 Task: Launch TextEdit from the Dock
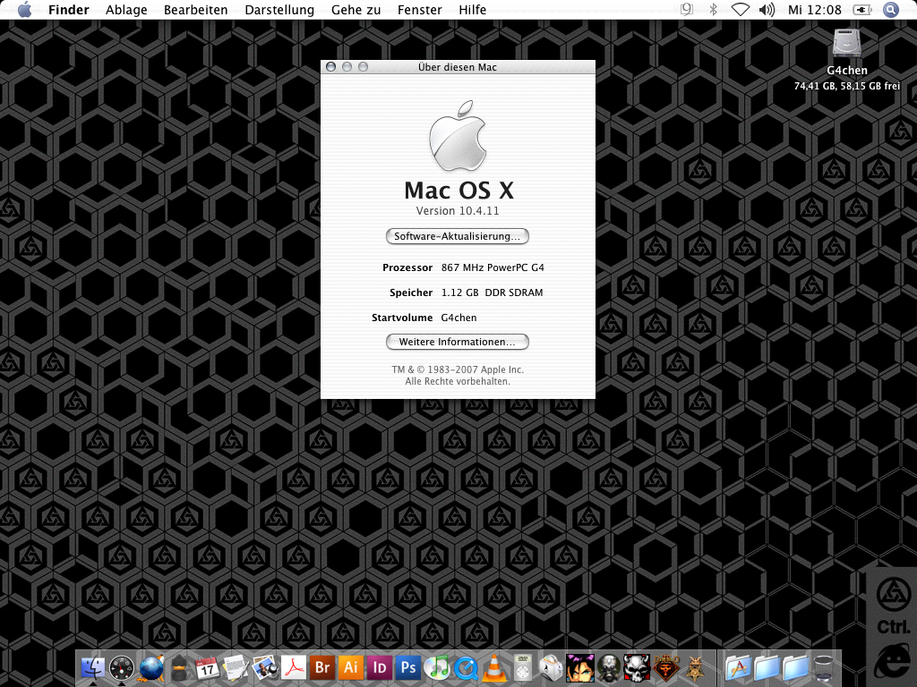(236, 667)
